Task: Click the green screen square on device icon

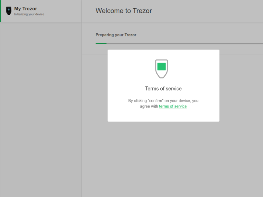Action: tap(162, 66)
